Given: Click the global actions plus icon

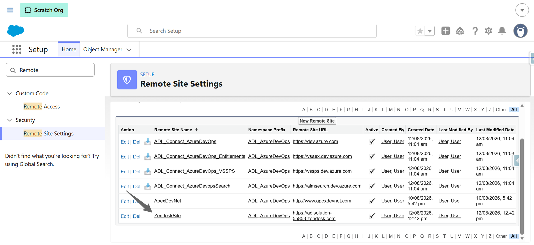Looking at the screenshot, I should click(446, 31).
